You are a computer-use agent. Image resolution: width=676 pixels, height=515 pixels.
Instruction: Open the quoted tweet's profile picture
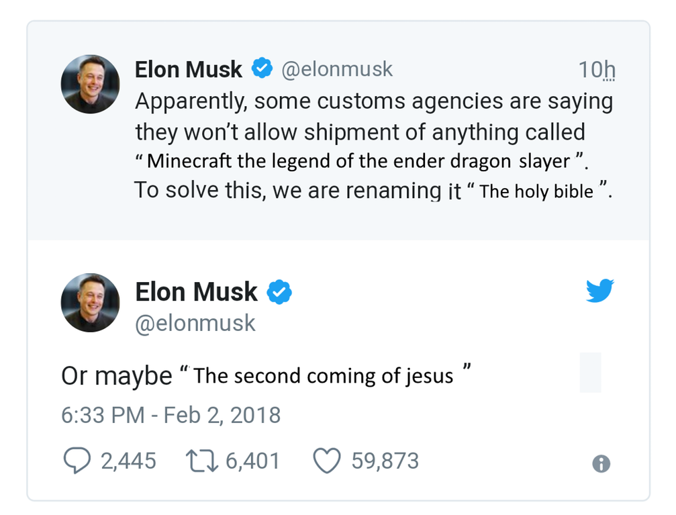90,84
